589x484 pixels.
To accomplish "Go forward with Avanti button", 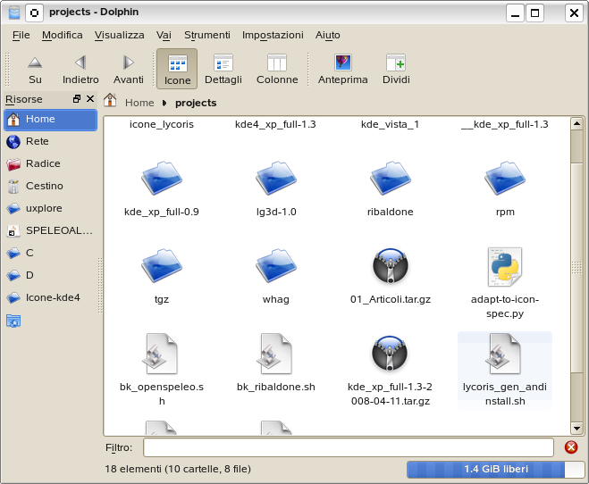I will coord(129,70).
